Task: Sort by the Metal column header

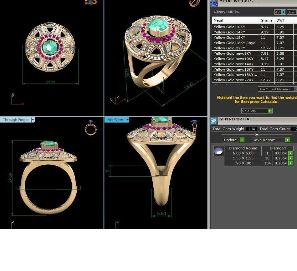Action: tap(235, 20)
